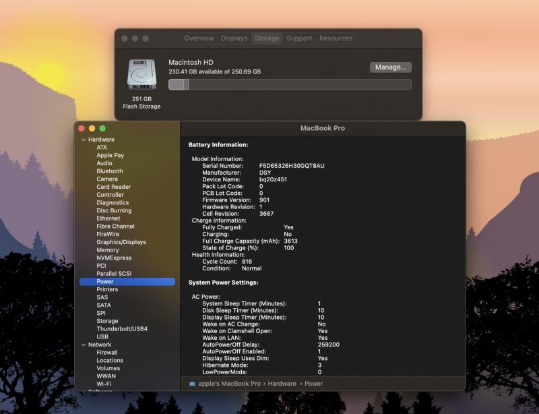Select Wi-Fi under Network

tap(104, 384)
